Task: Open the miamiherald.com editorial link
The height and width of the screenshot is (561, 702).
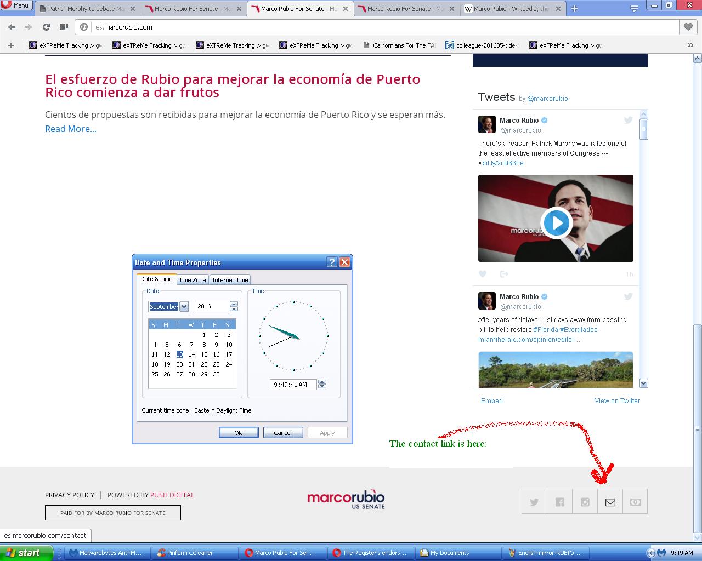Action: (x=529, y=340)
